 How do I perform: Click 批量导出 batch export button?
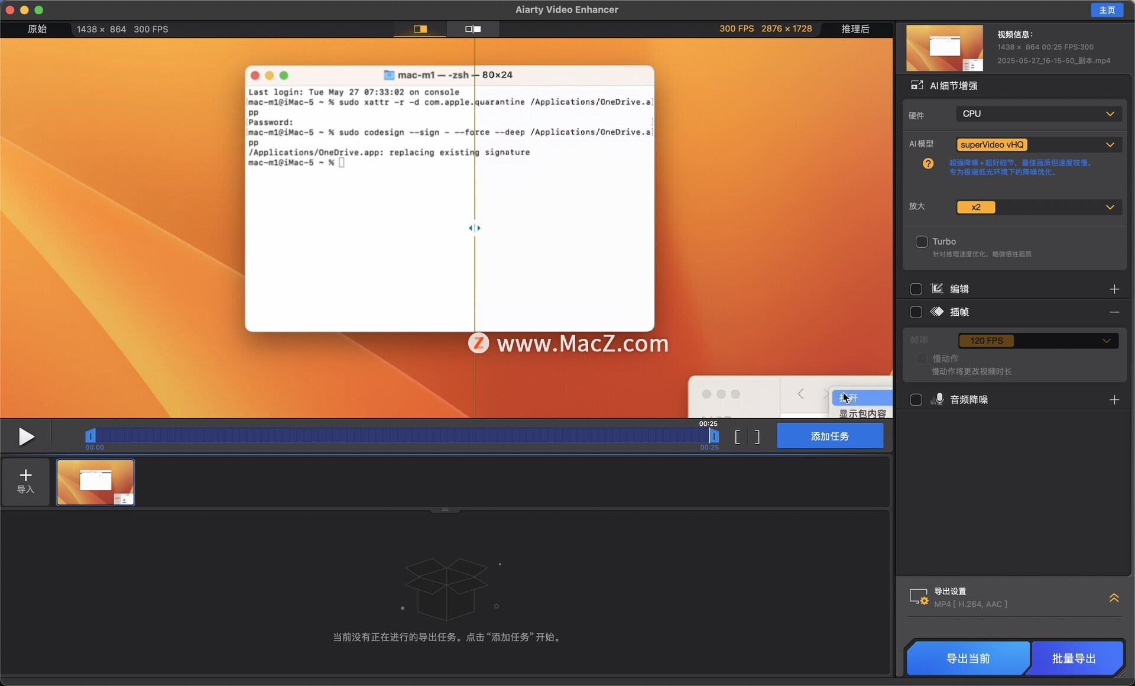(1074, 658)
